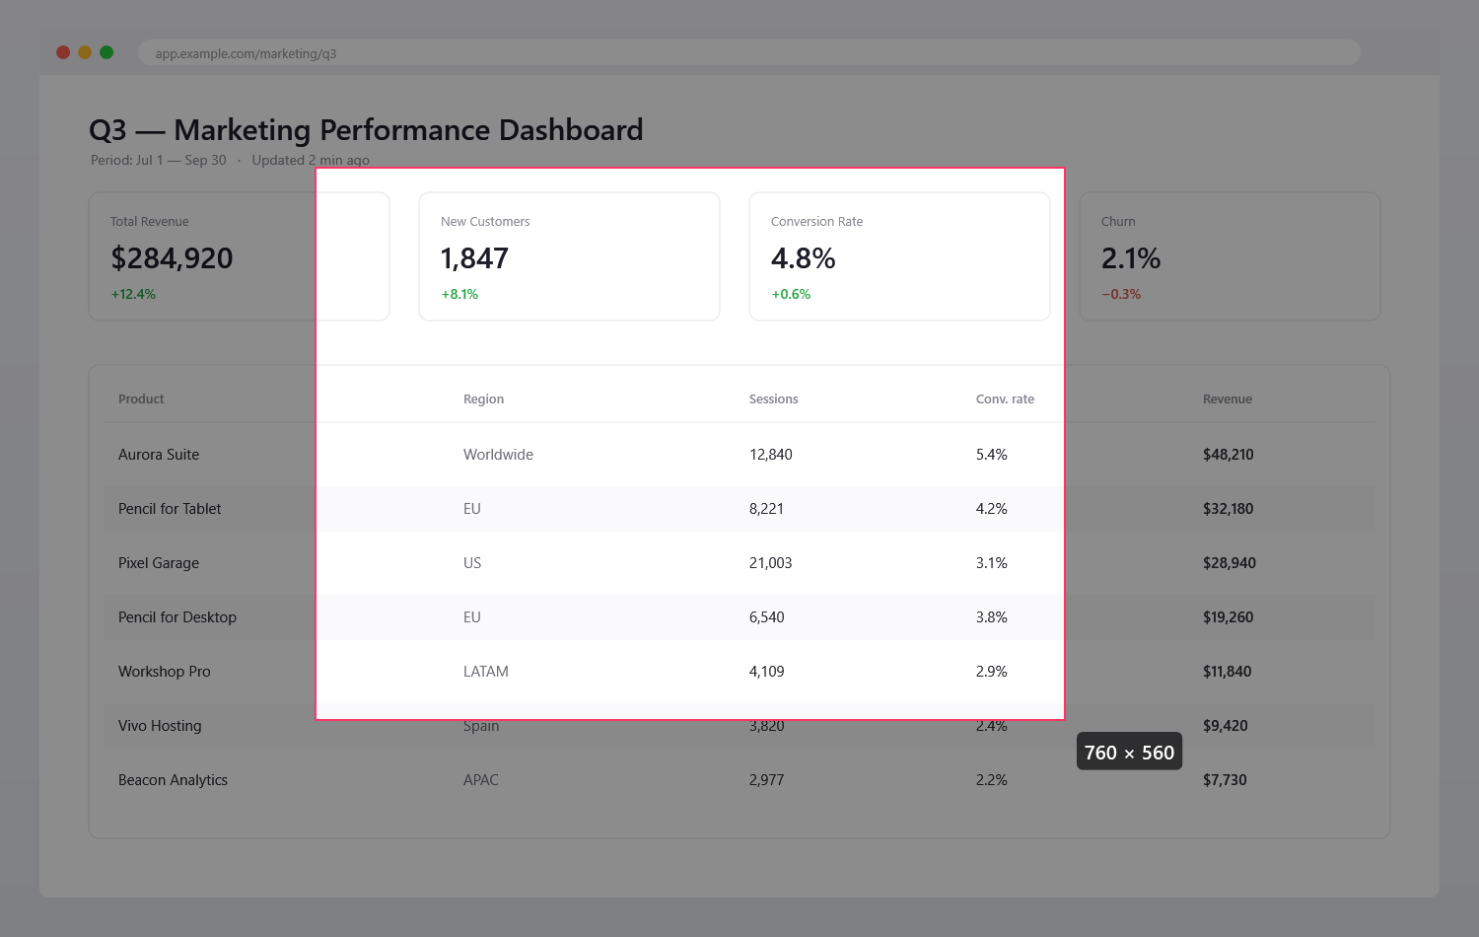Click the Pencil for Desktop product name
The height and width of the screenshot is (937, 1479).
pos(177,617)
